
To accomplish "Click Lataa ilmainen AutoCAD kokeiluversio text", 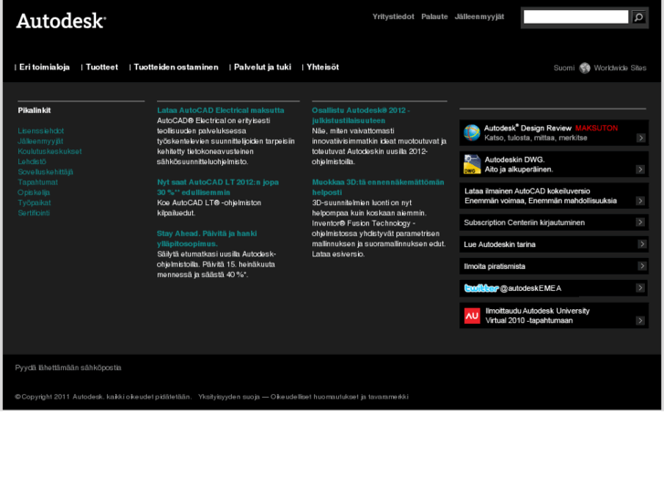I will coord(541,196).
